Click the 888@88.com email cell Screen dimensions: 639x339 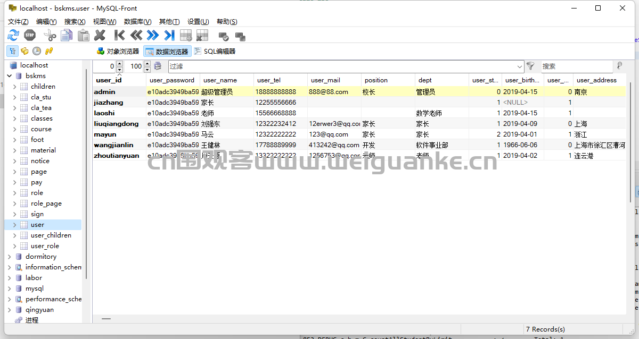click(x=334, y=92)
